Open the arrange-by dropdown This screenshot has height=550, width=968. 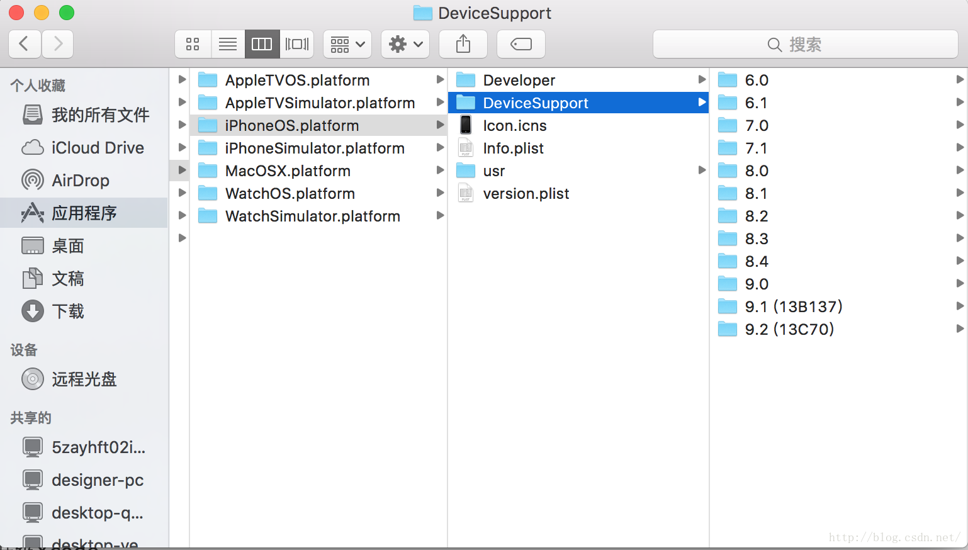pos(347,44)
